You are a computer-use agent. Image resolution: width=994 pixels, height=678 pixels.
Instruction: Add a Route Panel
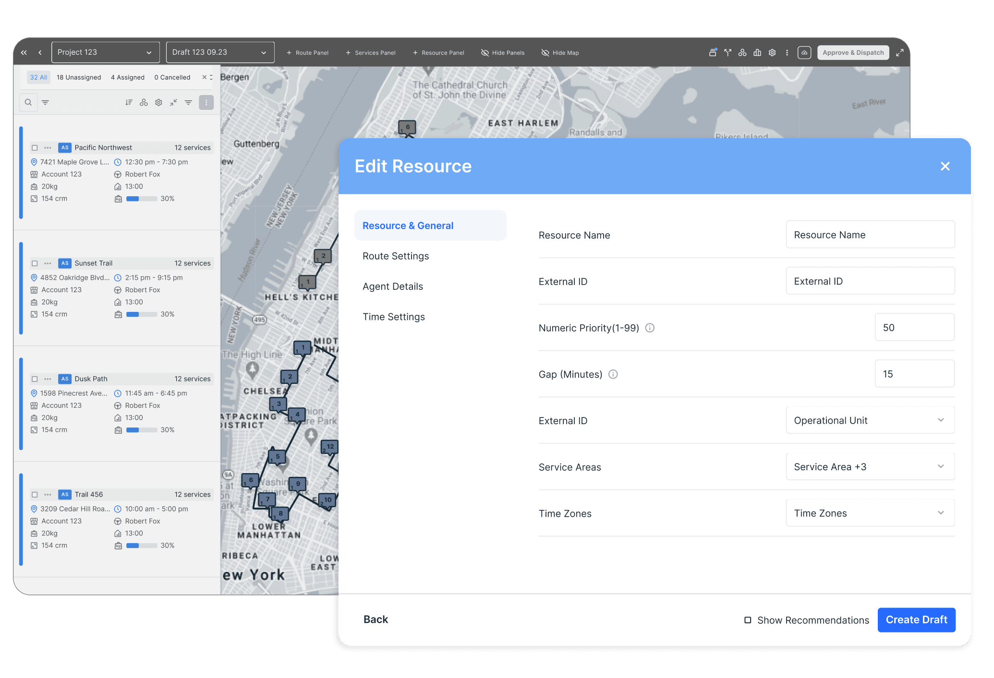307,53
